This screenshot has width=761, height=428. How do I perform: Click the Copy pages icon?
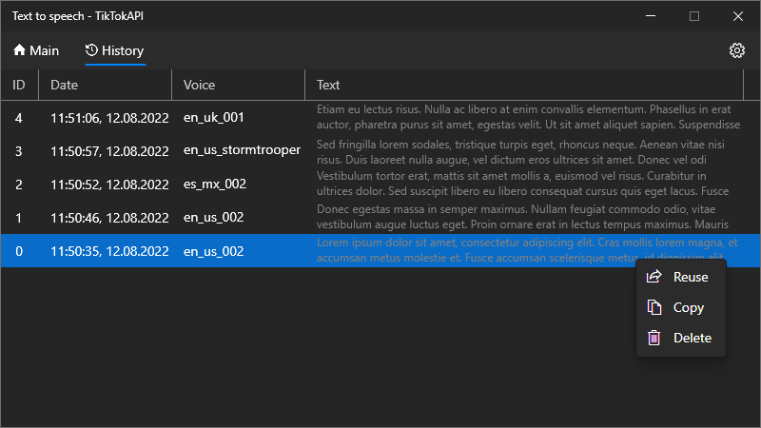point(654,307)
